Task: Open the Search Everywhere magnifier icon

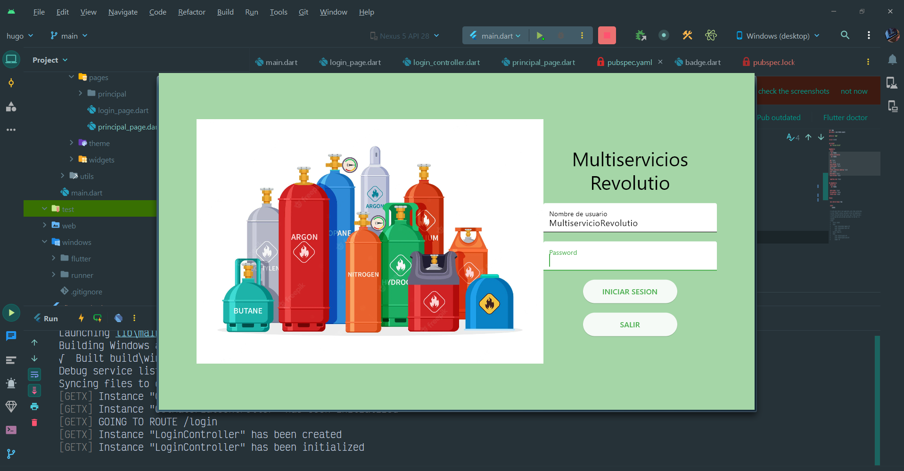Action: click(845, 35)
